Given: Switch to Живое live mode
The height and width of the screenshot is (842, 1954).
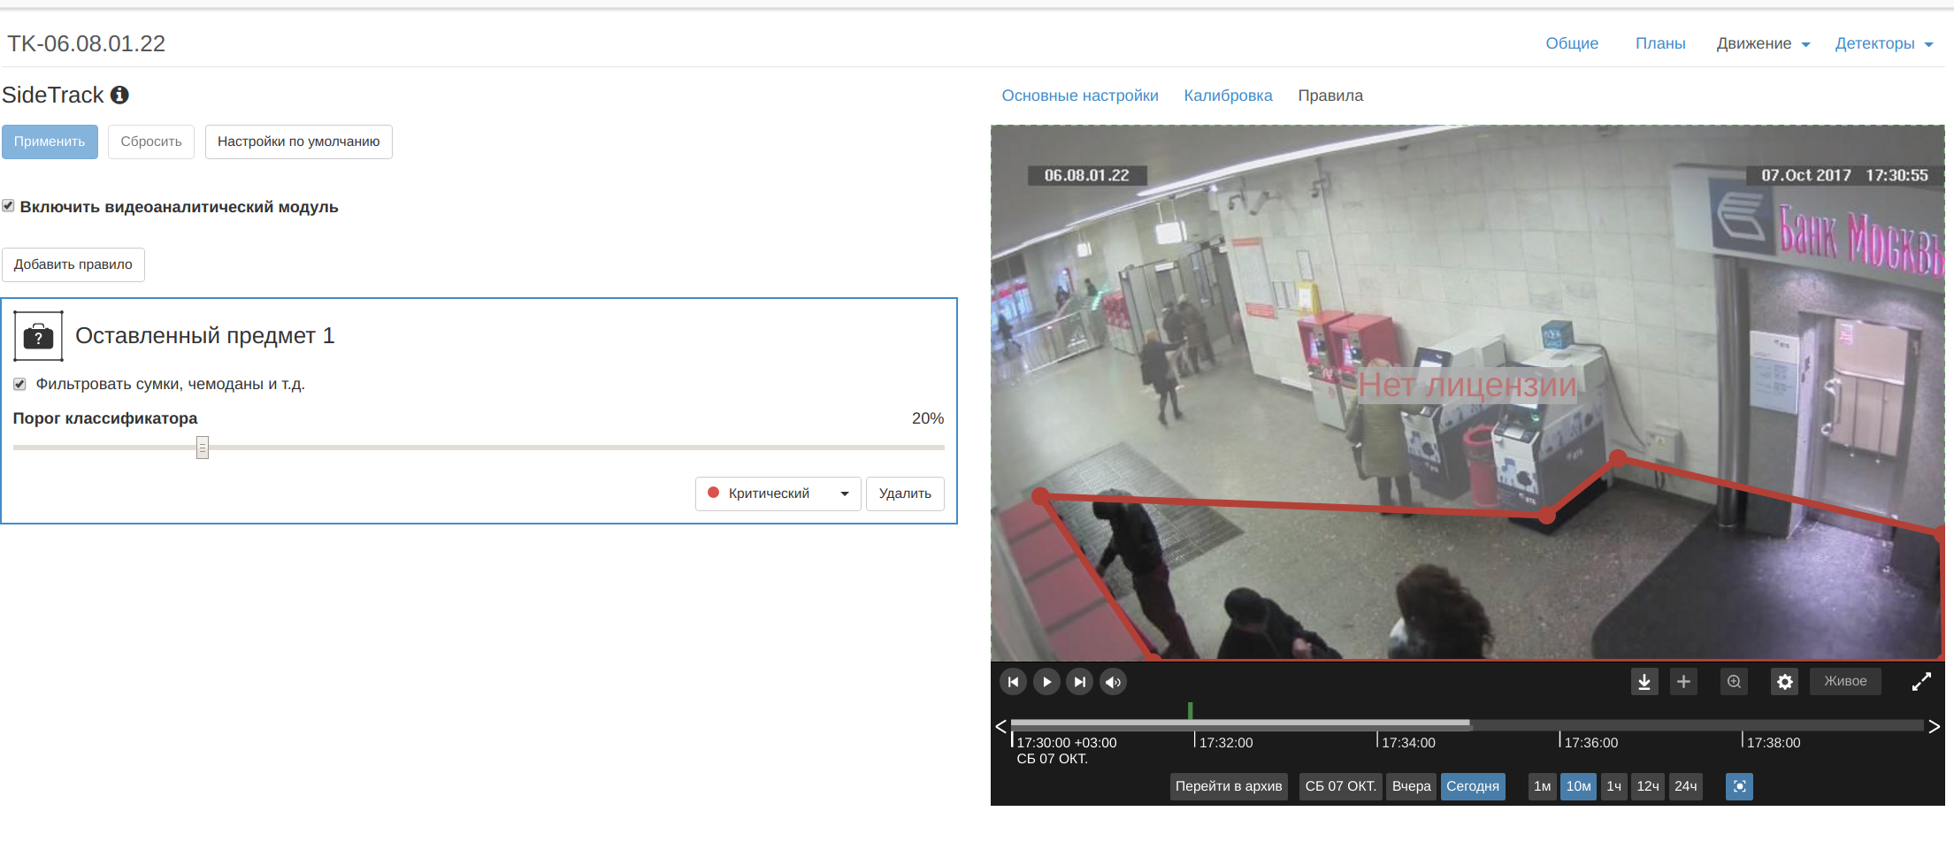Looking at the screenshot, I should pos(1845,682).
